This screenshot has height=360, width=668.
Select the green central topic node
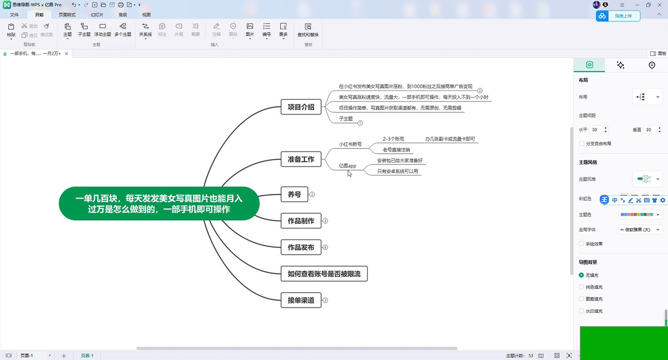(x=159, y=203)
